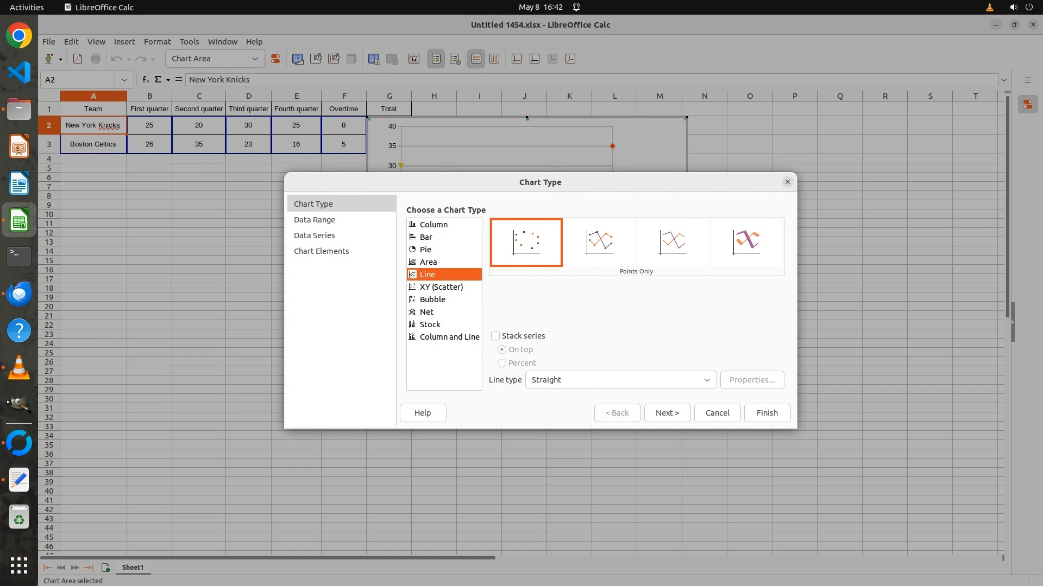The height and width of the screenshot is (586, 1043).
Task: Open the Format menu
Action: 157,42
